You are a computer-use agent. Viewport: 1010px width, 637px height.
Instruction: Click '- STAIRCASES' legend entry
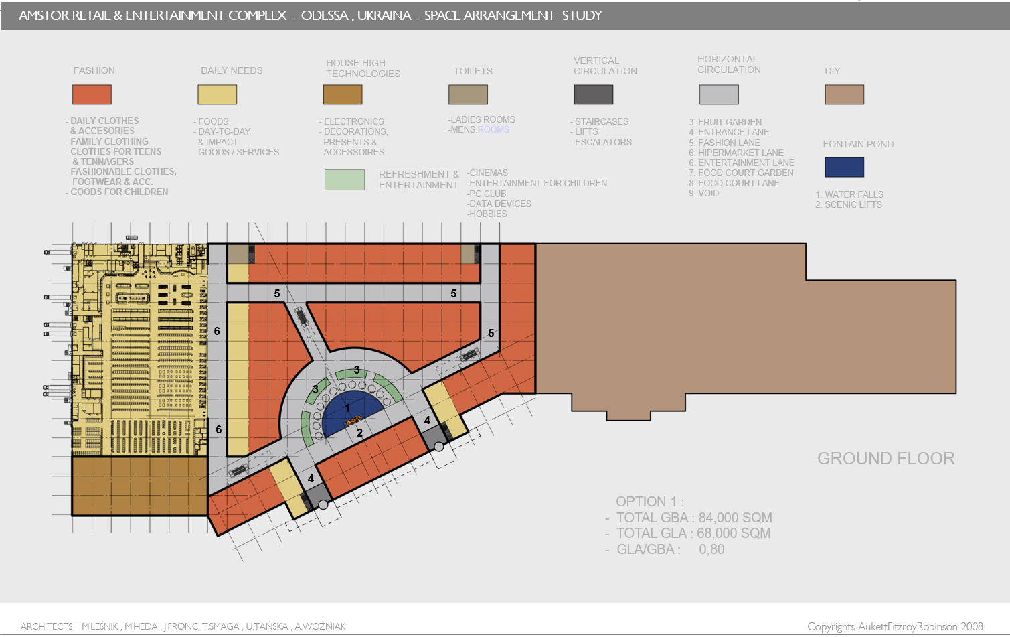[x=600, y=121]
